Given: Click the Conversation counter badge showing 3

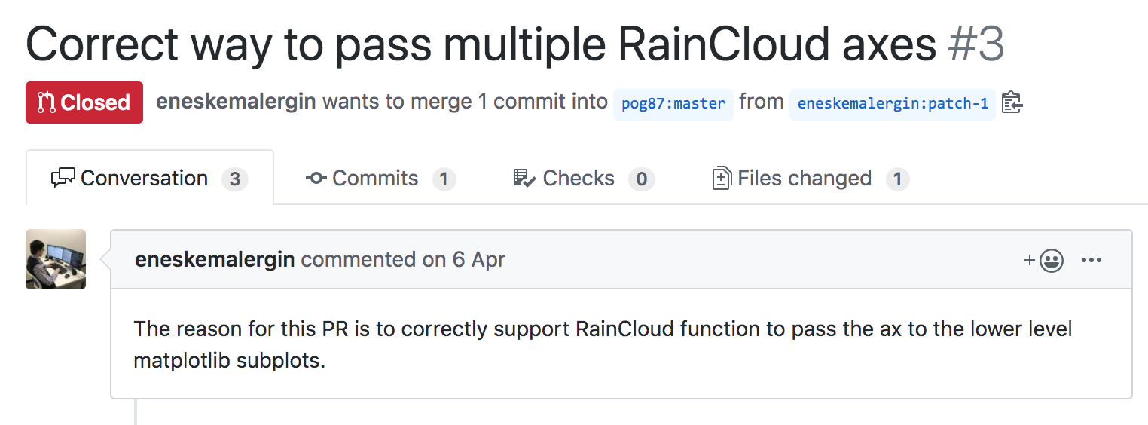Looking at the screenshot, I should coord(235,179).
